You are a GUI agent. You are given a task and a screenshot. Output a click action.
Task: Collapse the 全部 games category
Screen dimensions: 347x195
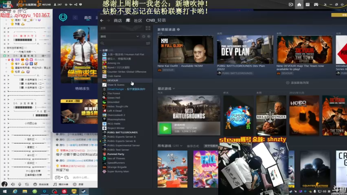pyautogui.click(x=101, y=50)
